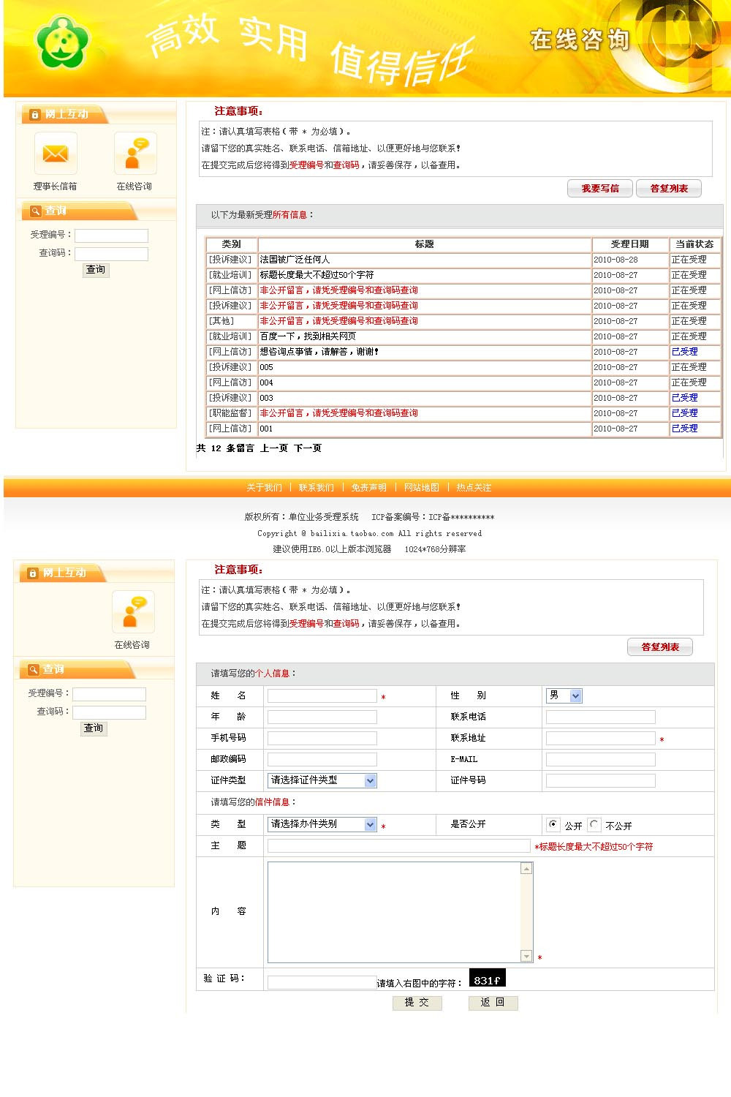This screenshot has height=1097, width=731.
Task: Click inside the 受理编号 input field
Action: pos(111,235)
